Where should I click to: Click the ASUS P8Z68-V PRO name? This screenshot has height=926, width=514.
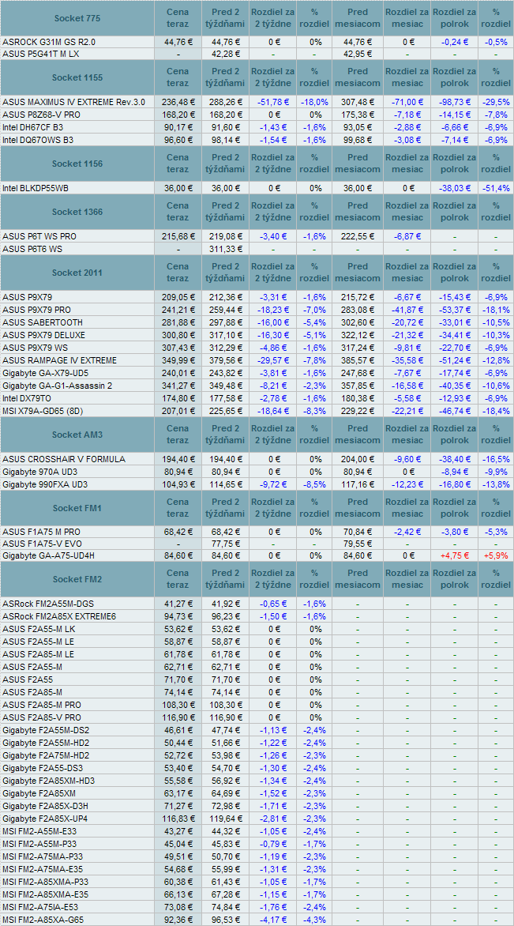[x=41, y=114]
